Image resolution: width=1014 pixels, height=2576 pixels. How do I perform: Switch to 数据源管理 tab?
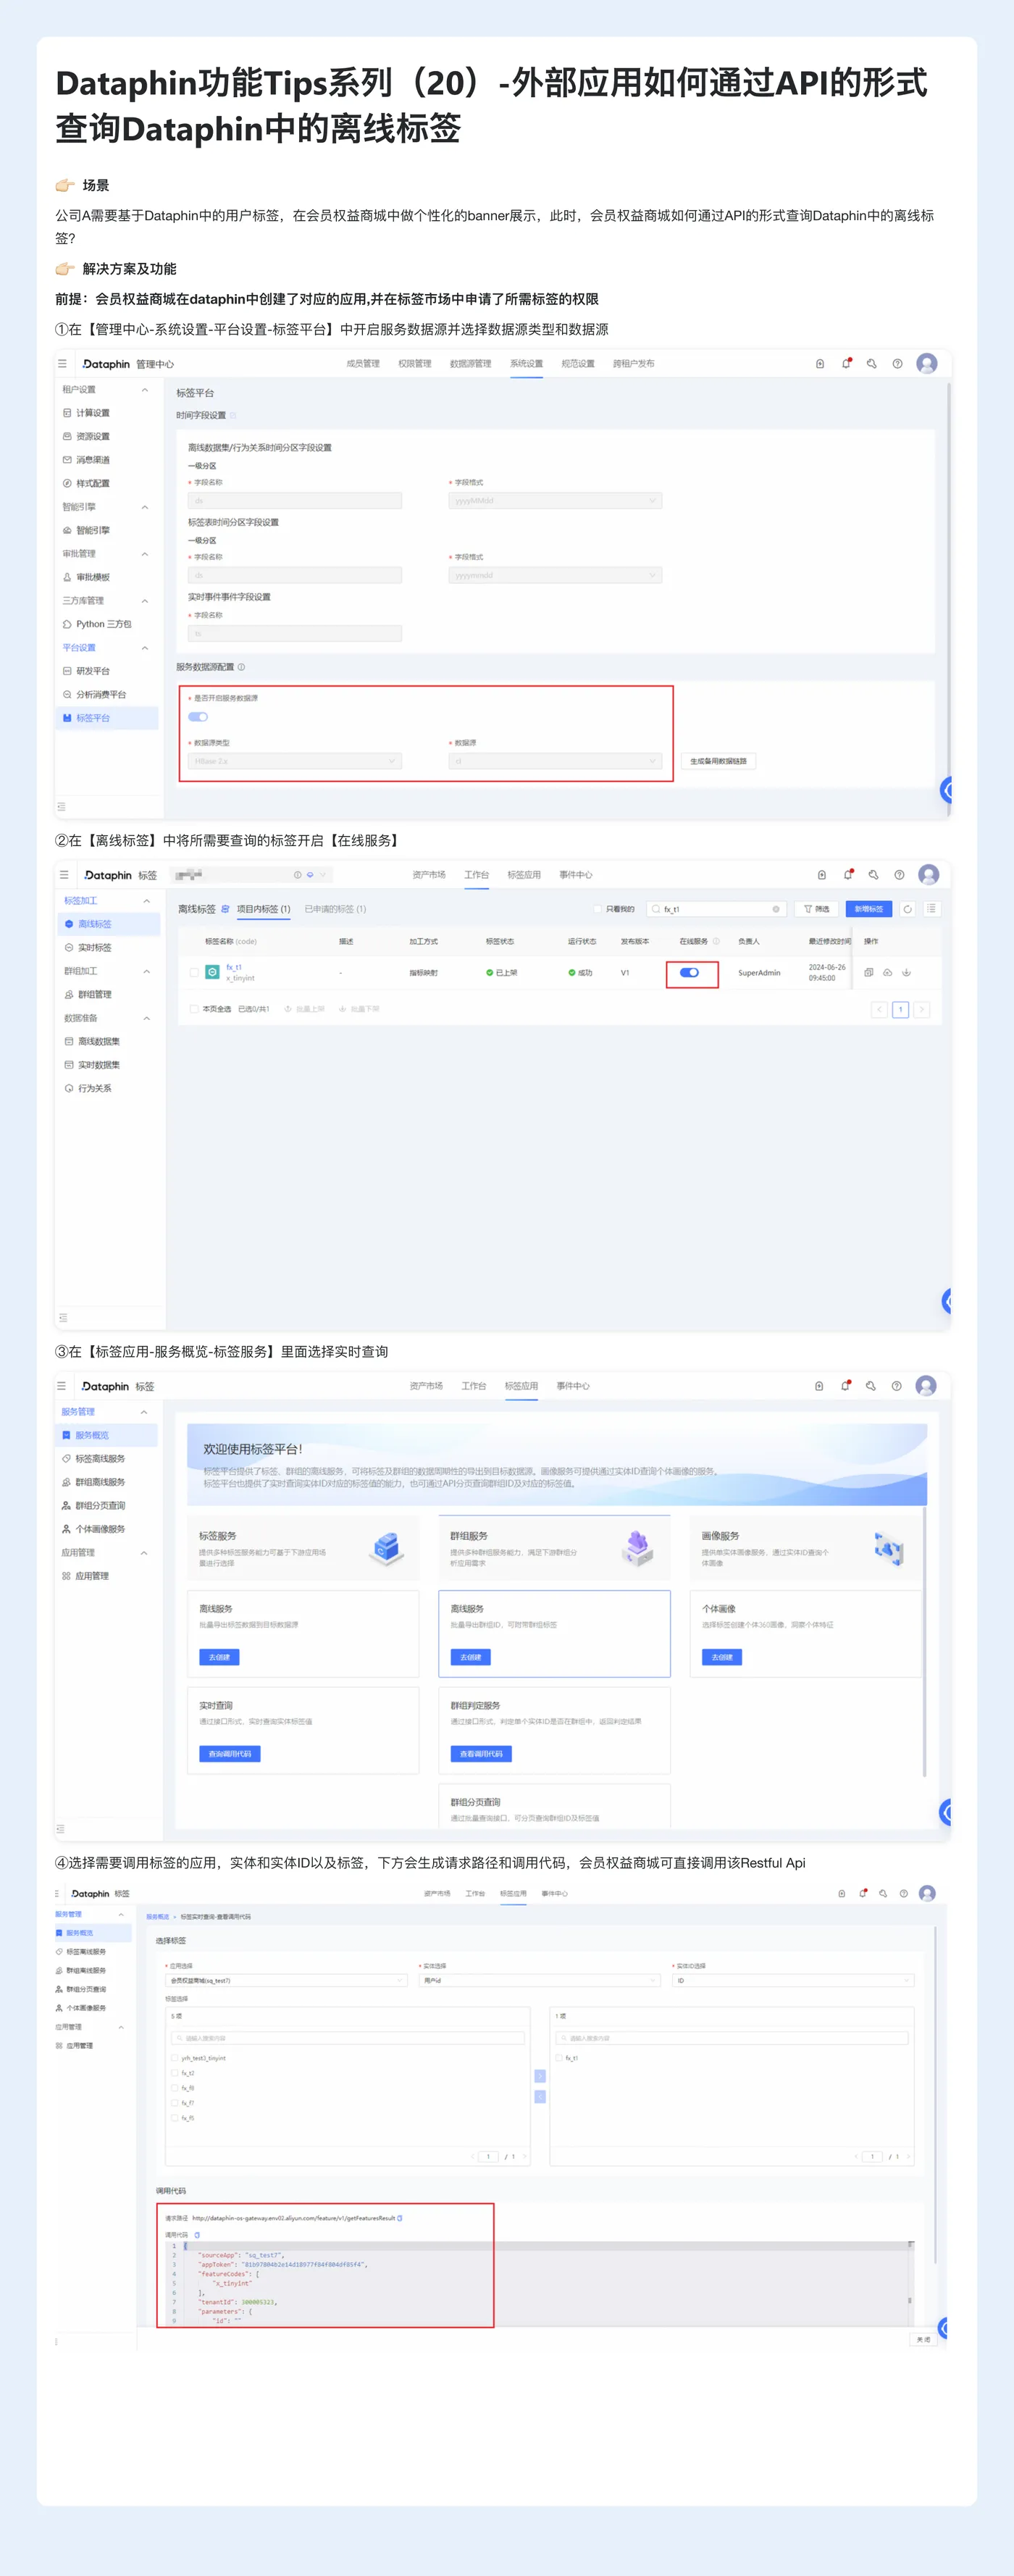[x=470, y=363]
